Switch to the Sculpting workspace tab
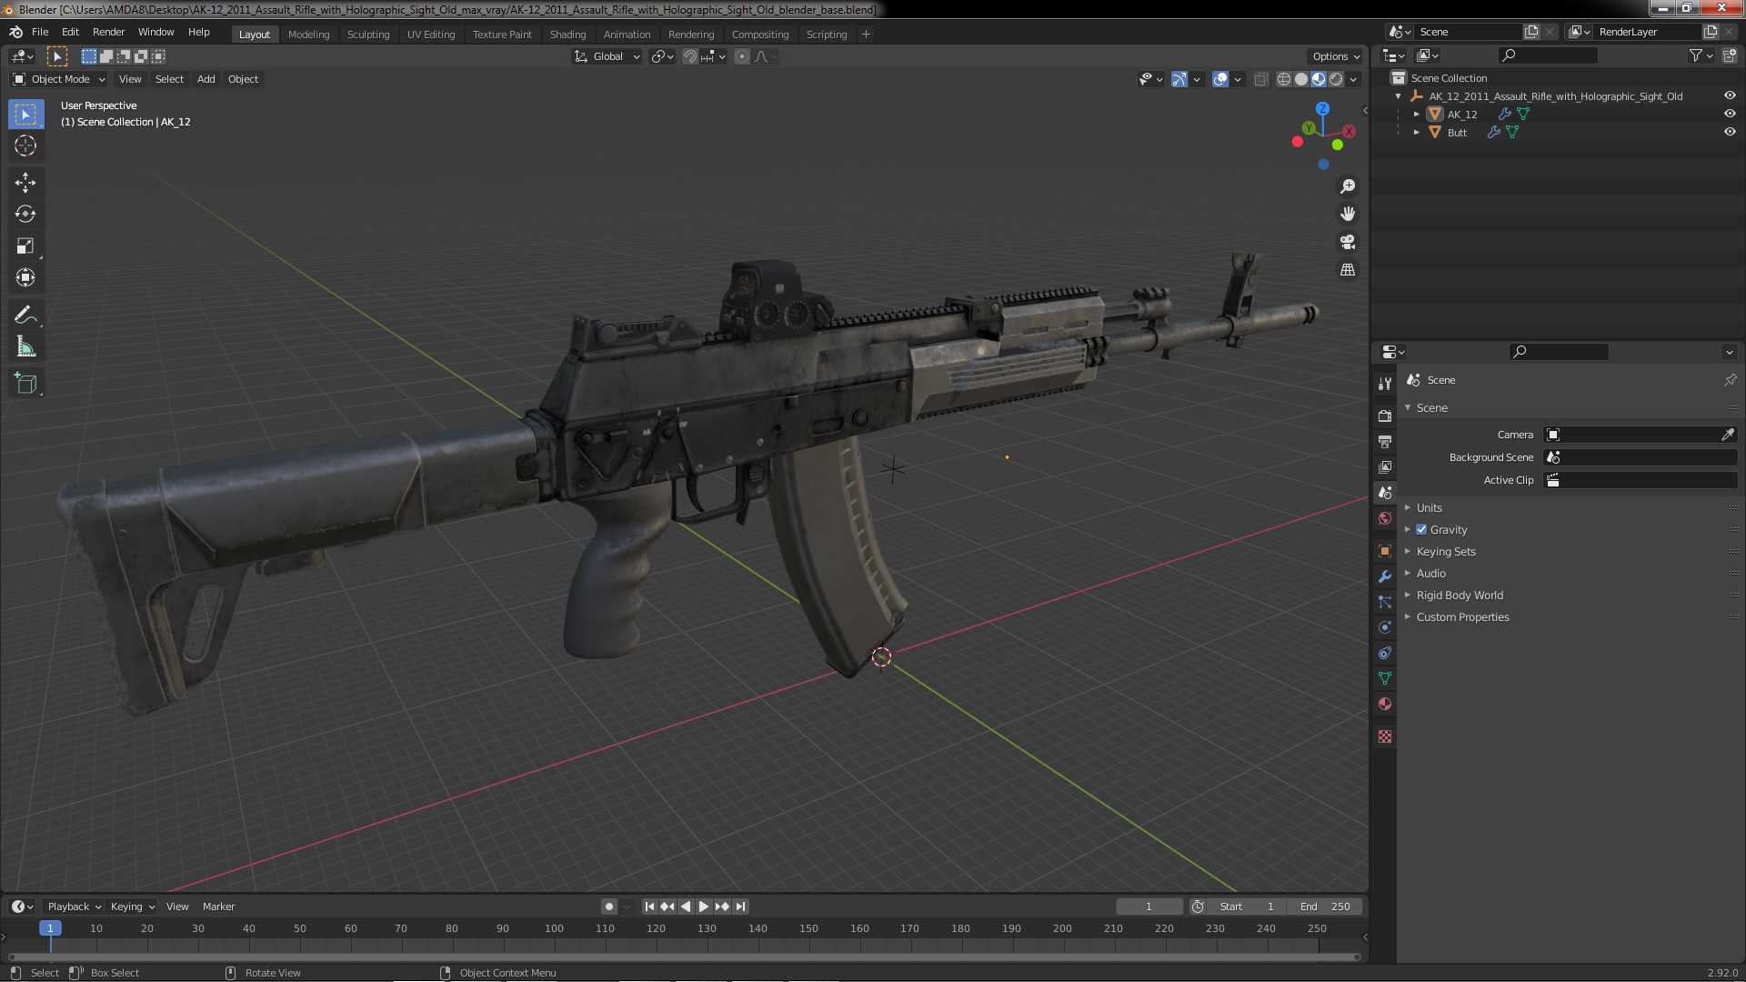 point(368,35)
